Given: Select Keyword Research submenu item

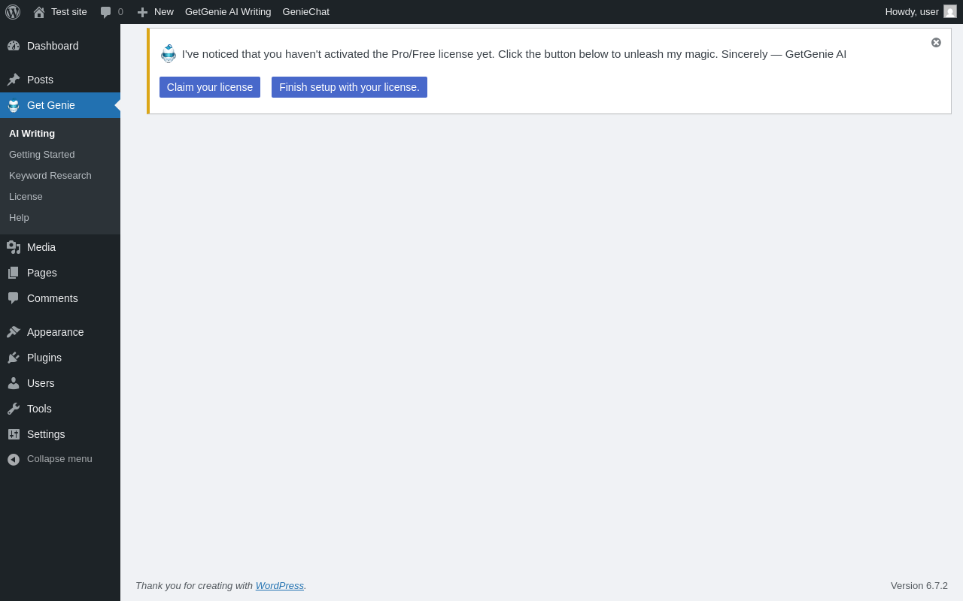Looking at the screenshot, I should tap(50, 176).
